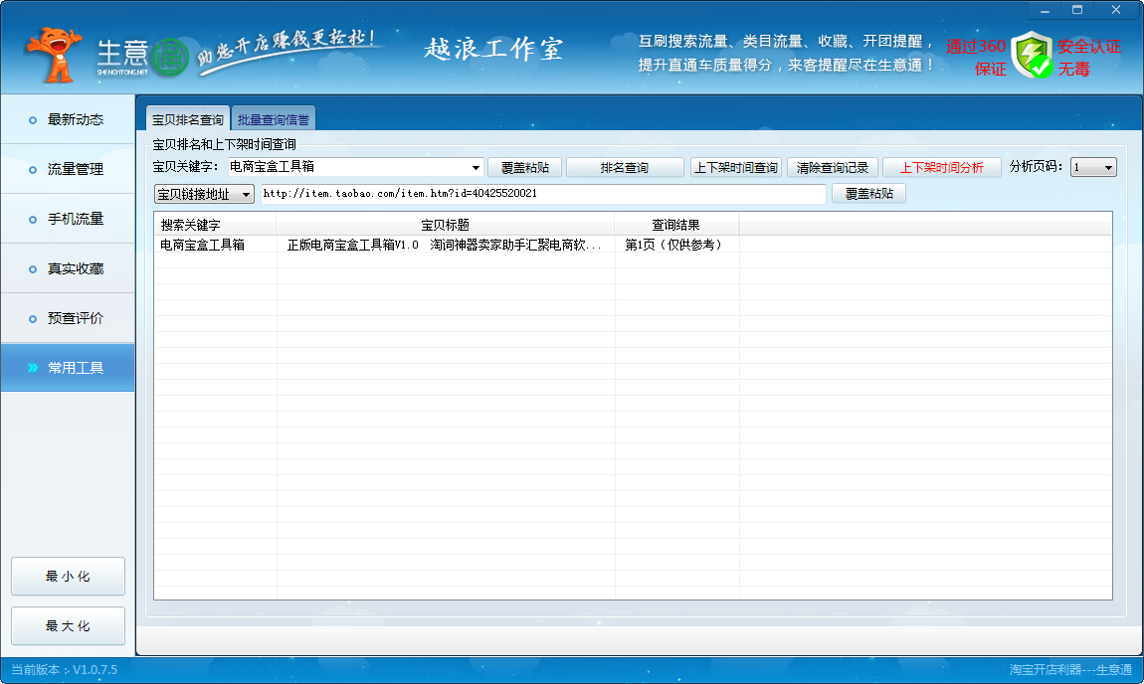Select the 电商宝盒工具箱 result row cell
Screen dimensions: 1144x684
click(x=215, y=245)
